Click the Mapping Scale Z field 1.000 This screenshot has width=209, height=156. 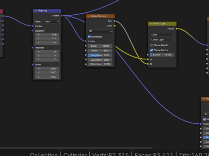click(47, 77)
